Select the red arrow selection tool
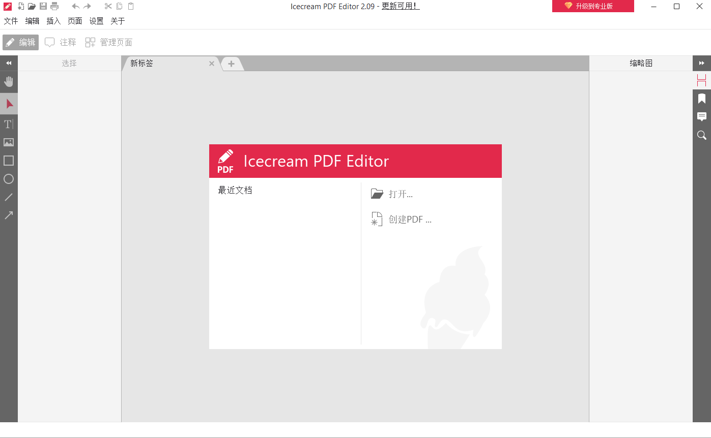Image resolution: width=711 pixels, height=438 pixels. pos(9,104)
